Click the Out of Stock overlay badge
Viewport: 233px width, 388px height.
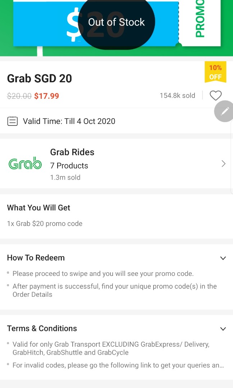point(116,22)
